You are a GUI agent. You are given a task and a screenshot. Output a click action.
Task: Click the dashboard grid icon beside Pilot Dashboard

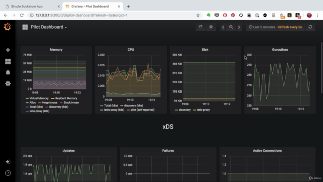25,27
